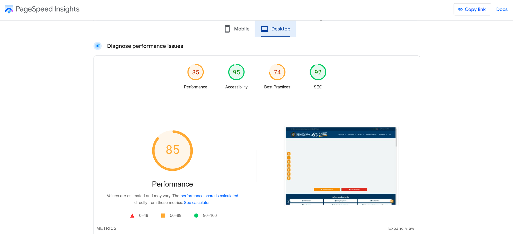The image size is (513, 234).
Task: Click the red triangle 0–49 legend icon
Action: click(132, 216)
